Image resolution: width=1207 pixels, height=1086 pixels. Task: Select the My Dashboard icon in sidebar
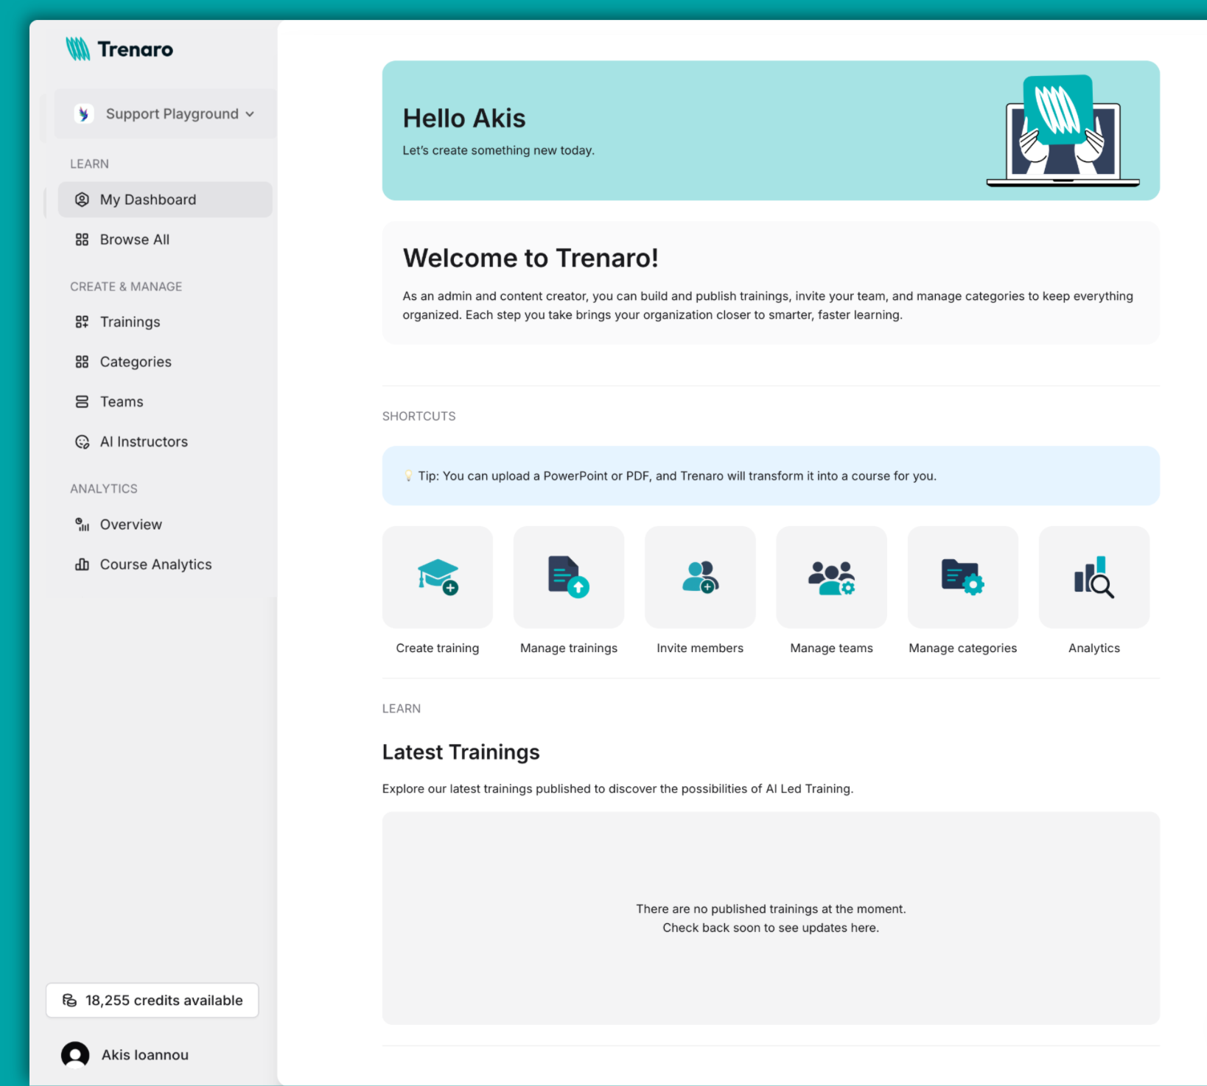pos(83,199)
